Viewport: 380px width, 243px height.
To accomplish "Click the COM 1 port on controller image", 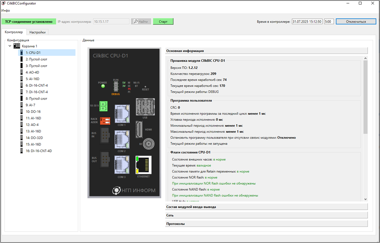I will 122,113.
